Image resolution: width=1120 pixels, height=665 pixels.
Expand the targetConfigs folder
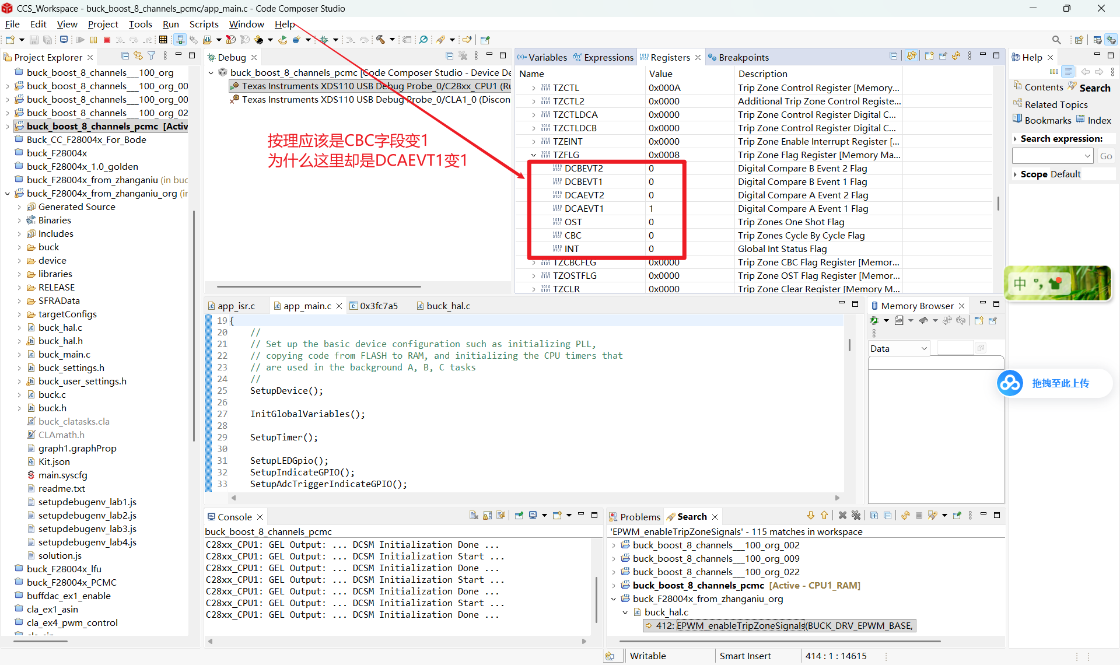tap(19, 314)
